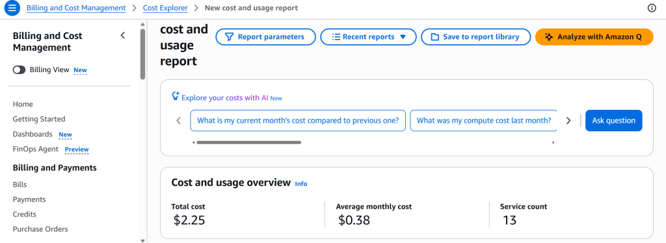This screenshot has width=666, height=243.
Task: Open Purchase Orders in sidebar
Action: tap(40, 229)
